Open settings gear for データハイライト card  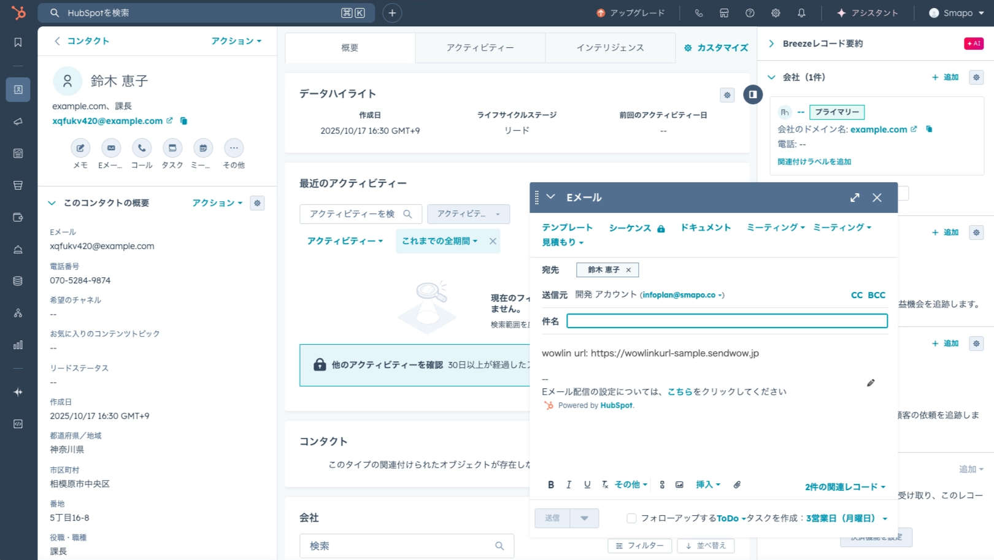727,95
